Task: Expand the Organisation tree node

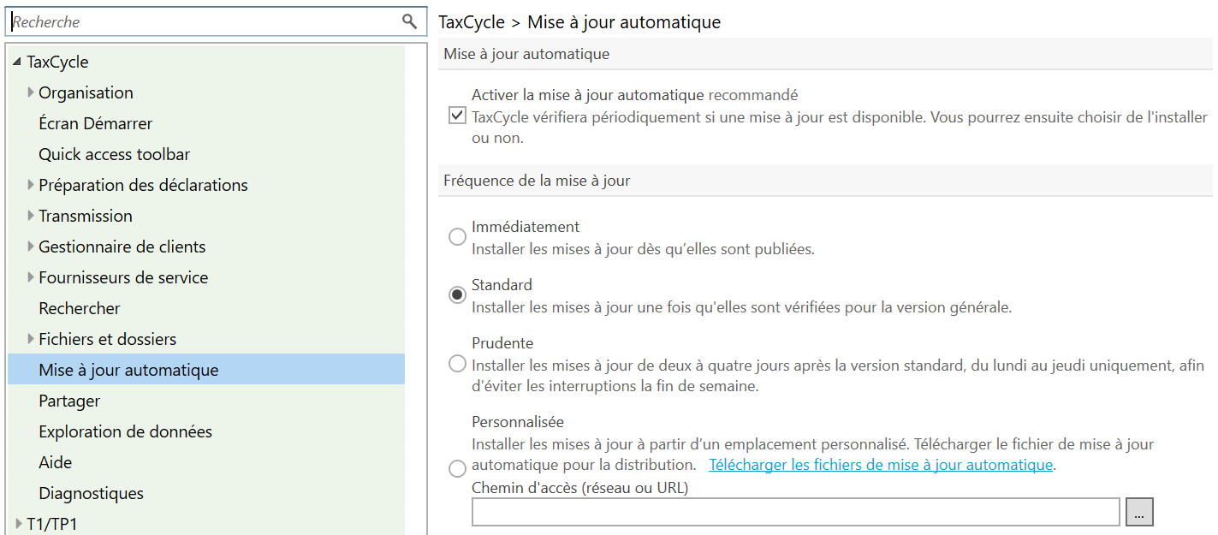Action: tap(31, 92)
